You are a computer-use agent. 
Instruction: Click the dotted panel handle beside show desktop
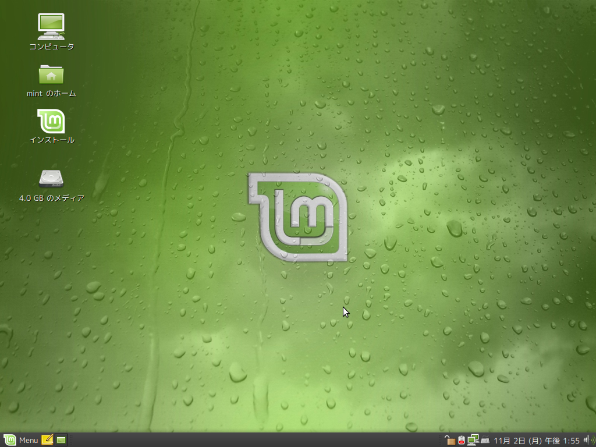pos(71,440)
